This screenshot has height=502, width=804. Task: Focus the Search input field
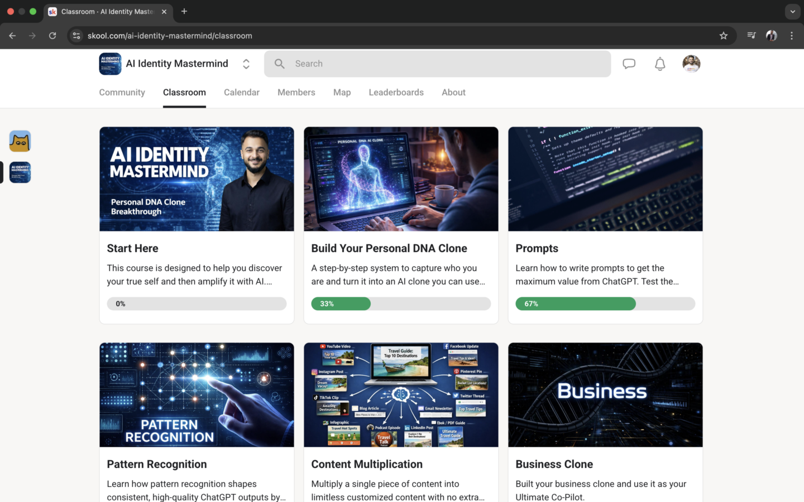tap(438, 64)
